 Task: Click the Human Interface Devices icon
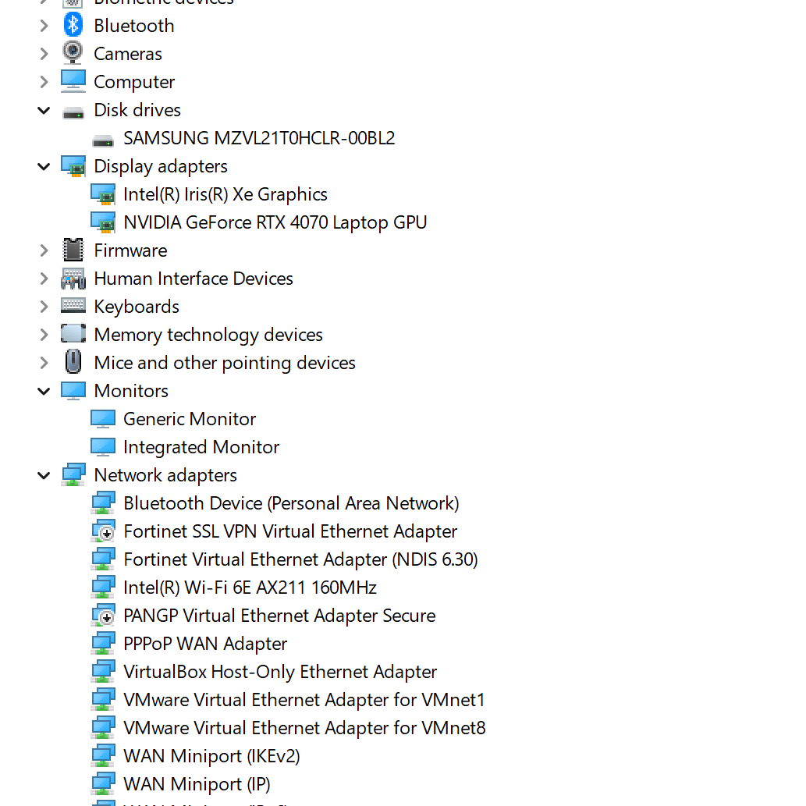[73, 279]
